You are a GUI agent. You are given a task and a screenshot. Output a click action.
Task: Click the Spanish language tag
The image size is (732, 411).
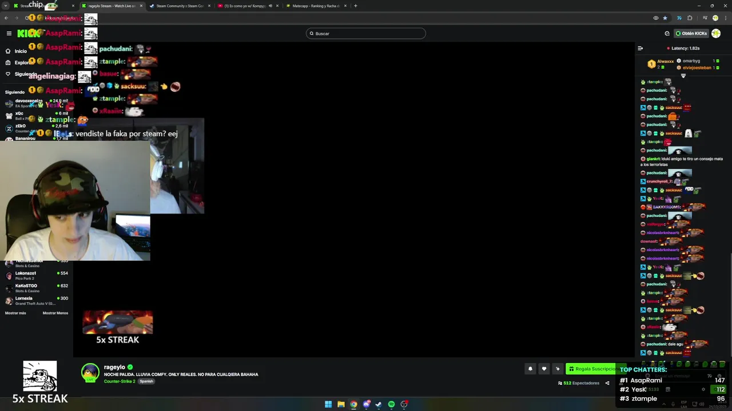pos(146,381)
